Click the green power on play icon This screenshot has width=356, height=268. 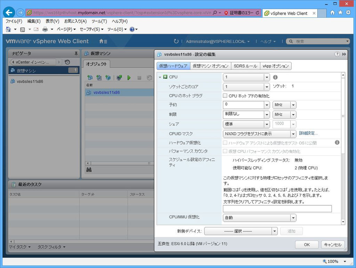pyautogui.click(x=129, y=78)
